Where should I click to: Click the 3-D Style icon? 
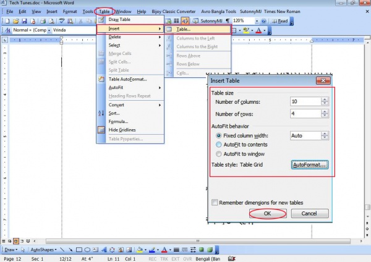(x=210, y=250)
